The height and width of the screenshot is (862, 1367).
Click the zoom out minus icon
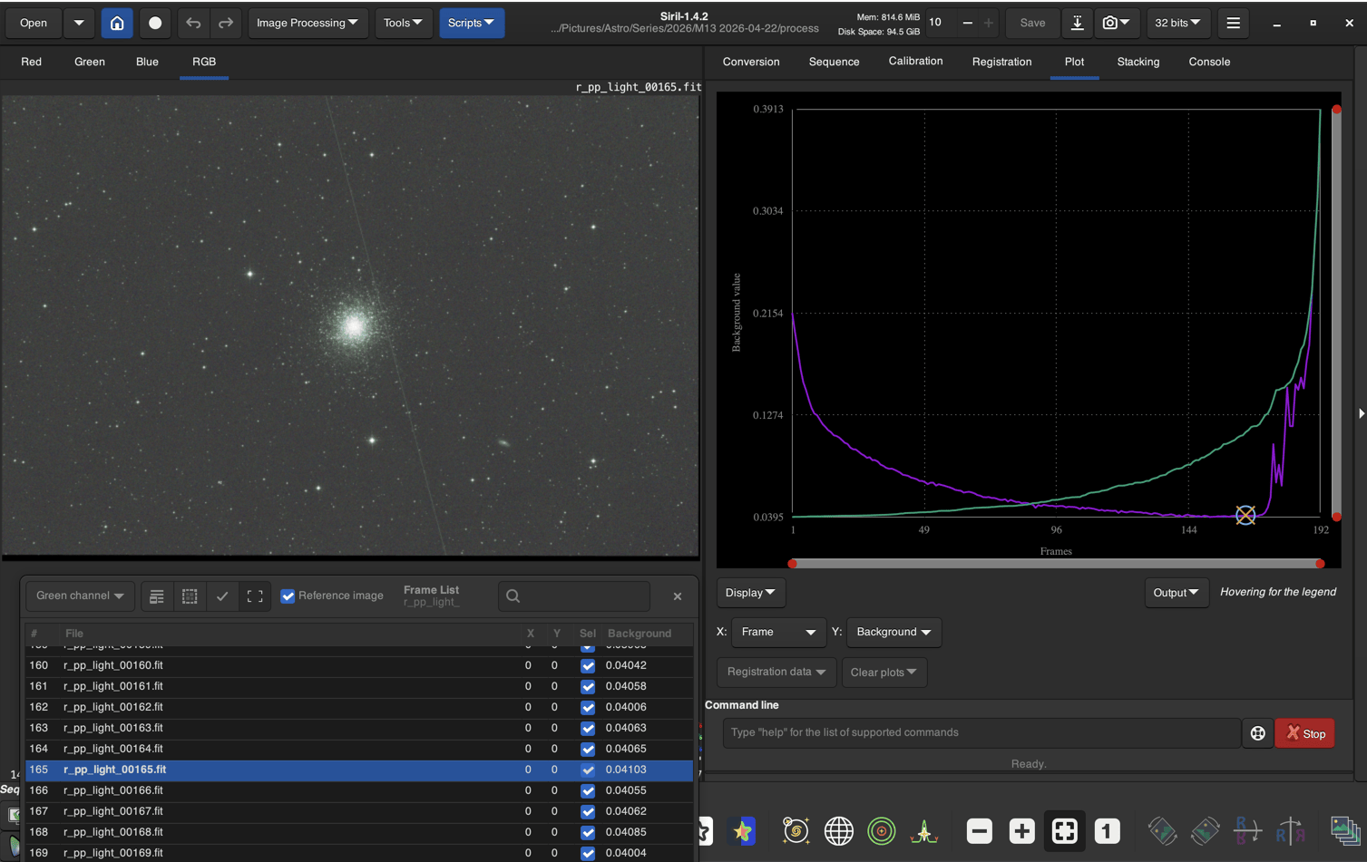click(x=979, y=830)
